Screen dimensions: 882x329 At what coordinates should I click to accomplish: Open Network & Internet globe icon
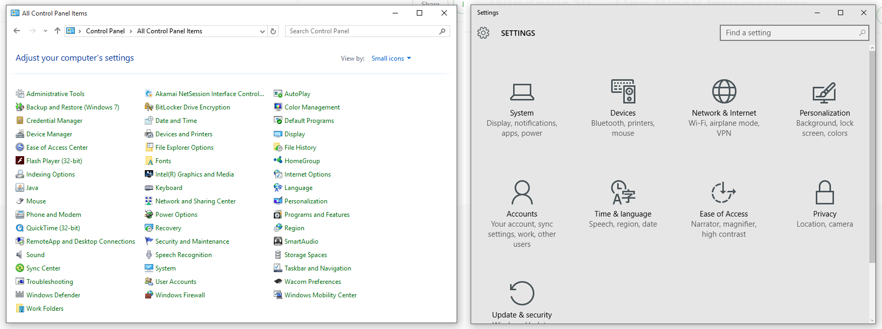(x=724, y=92)
